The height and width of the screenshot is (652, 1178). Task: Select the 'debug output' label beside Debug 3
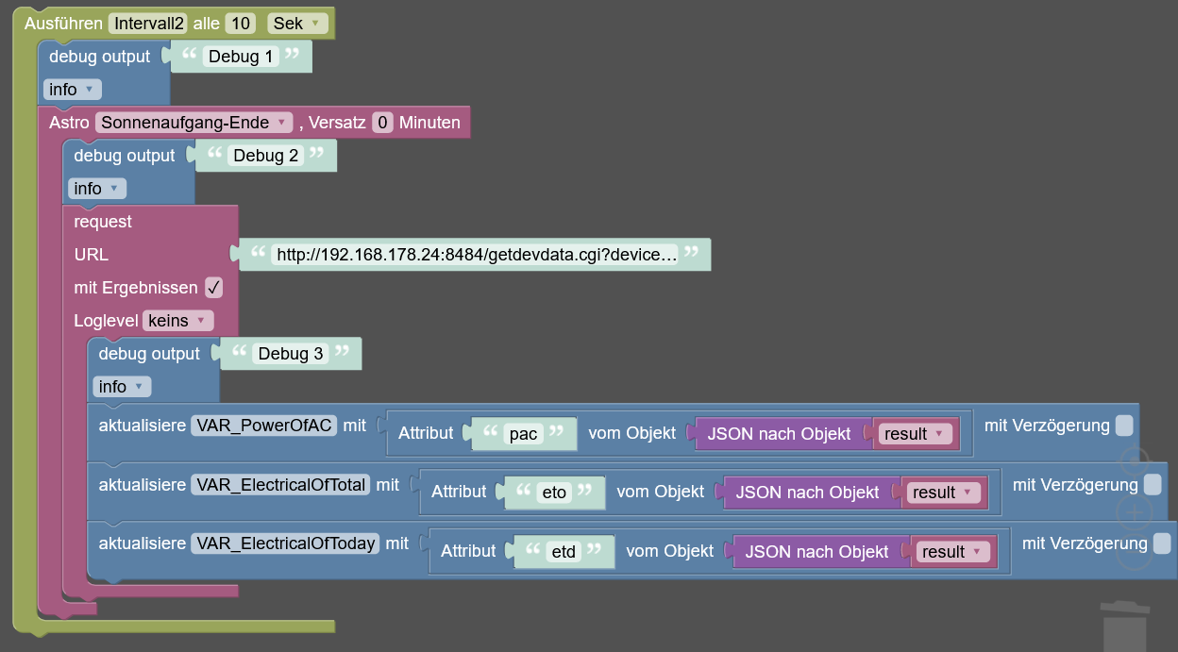(149, 354)
